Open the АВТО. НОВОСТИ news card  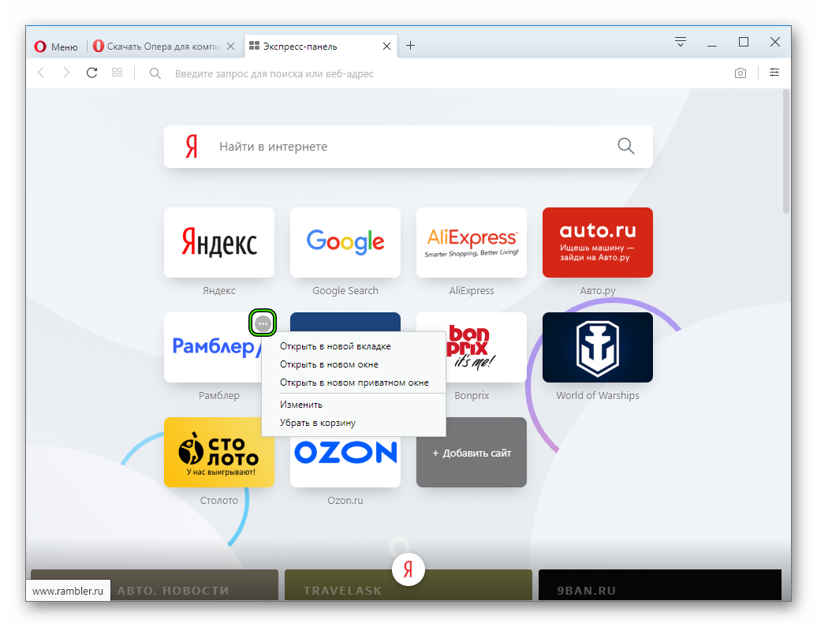(155, 585)
